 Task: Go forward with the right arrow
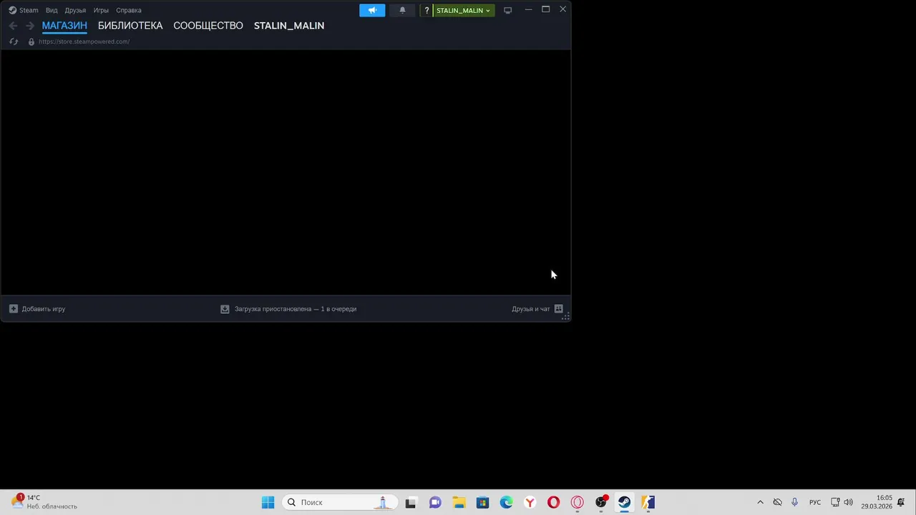click(x=30, y=26)
